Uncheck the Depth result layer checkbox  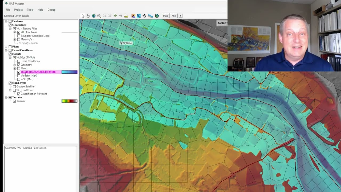click(x=19, y=72)
